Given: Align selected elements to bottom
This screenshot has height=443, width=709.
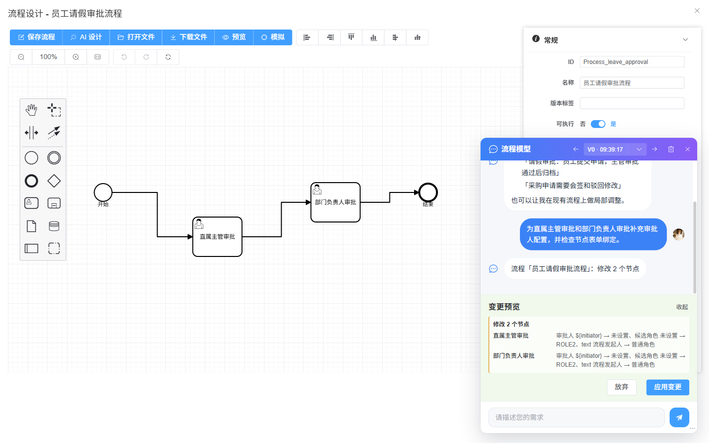Looking at the screenshot, I should point(373,37).
